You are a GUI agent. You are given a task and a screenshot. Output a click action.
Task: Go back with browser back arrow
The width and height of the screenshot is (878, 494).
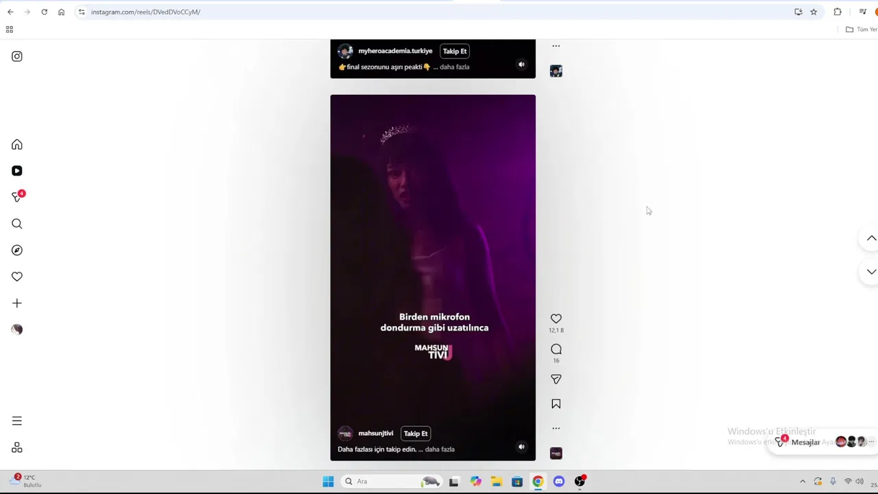click(x=10, y=12)
